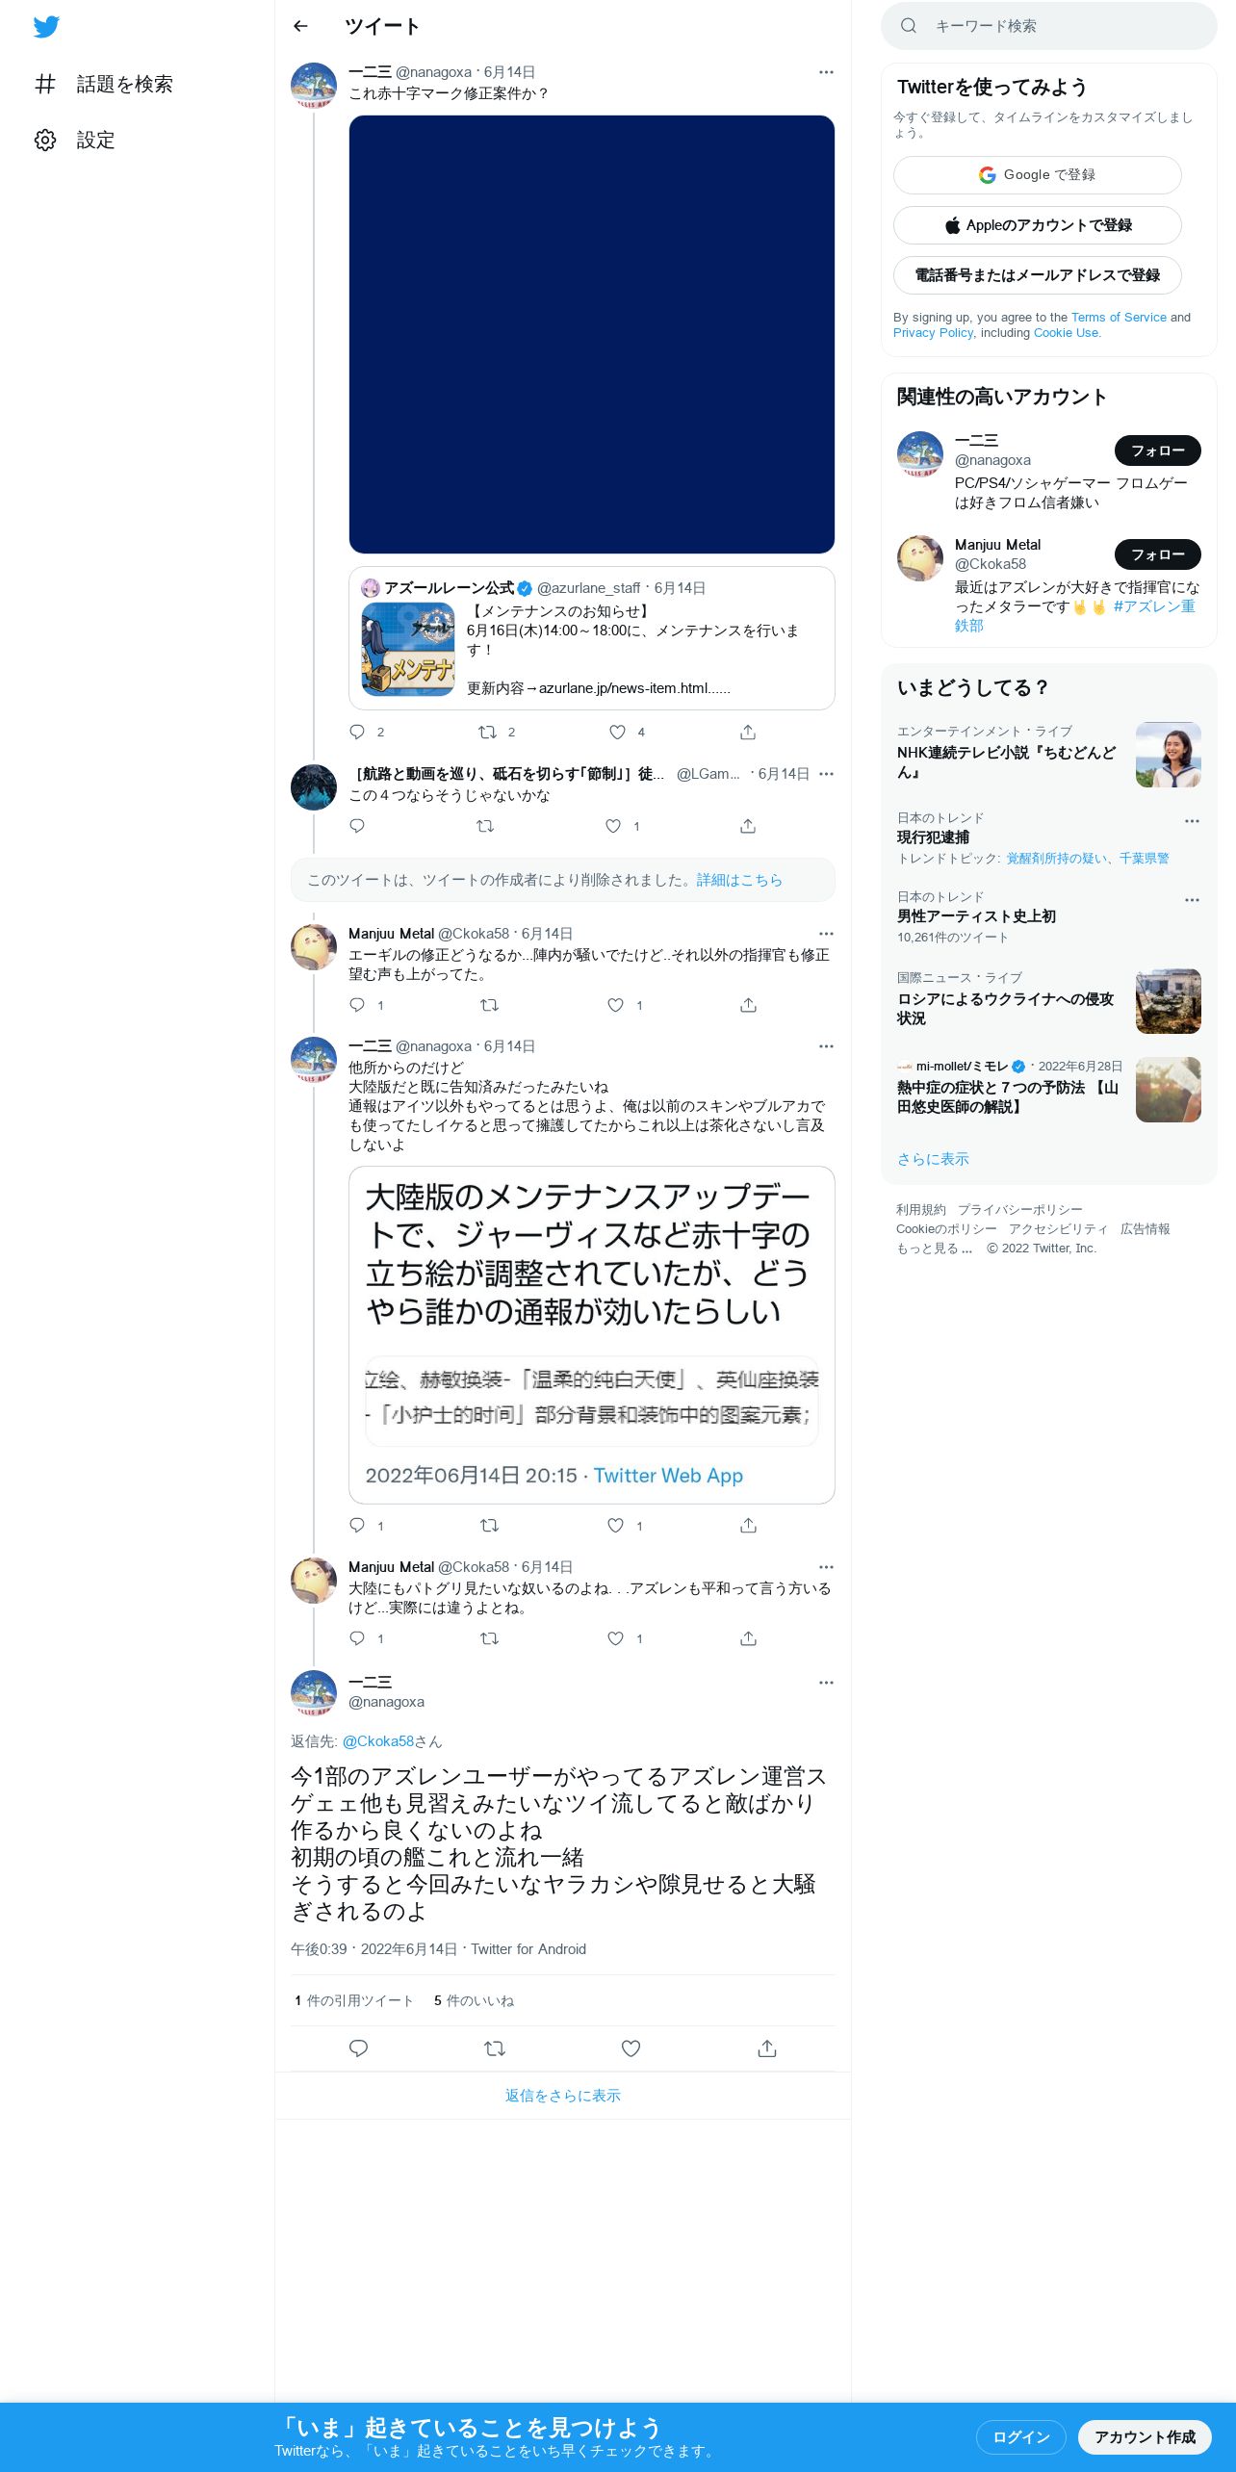
Task: Open more options on first tweet
Action: pyautogui.click(x=826, y=72)
